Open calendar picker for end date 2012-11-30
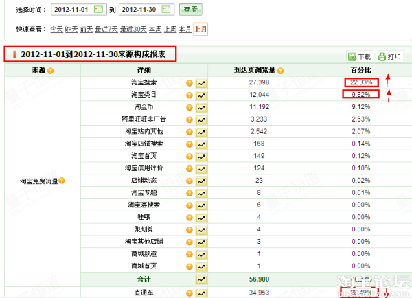 [166, 10]
